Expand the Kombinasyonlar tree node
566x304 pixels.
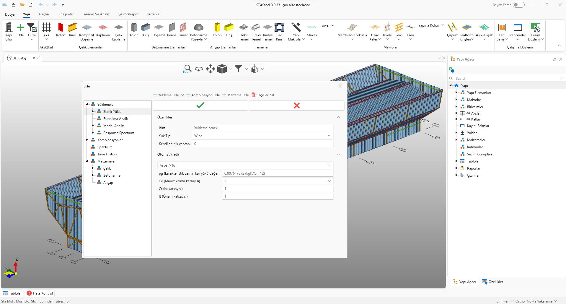click(x=87, y=140)
